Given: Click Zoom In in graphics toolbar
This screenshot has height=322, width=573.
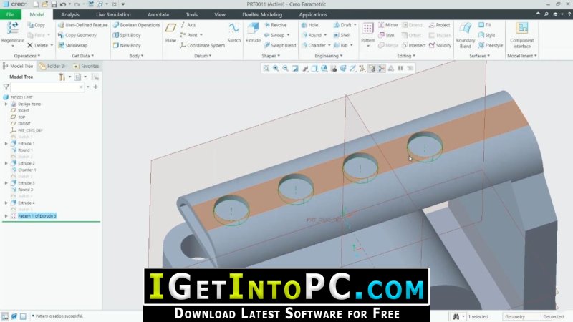Looking at the screenshot, I should [x=276, y=68].
